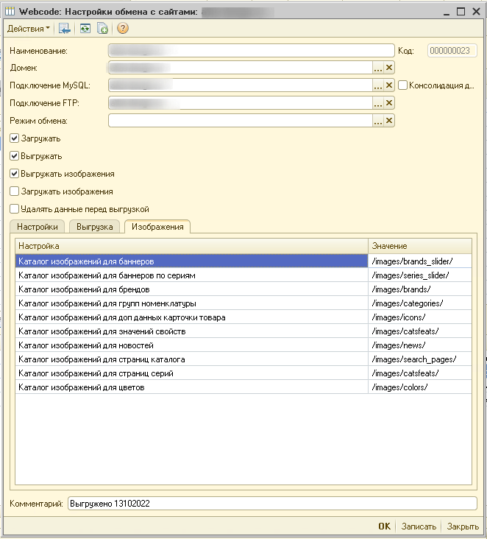Click the go-to-list toolbar icon

(65, 29)
